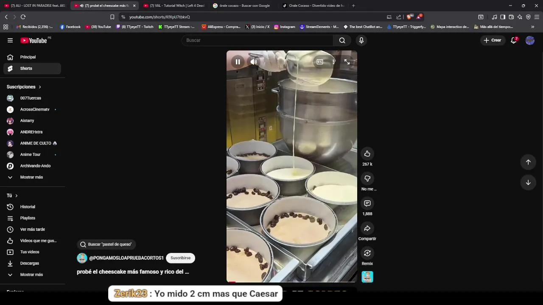Switch to the ALI - LOST IN PARADISE tab

pyautogui.click(x=35, y=6)
